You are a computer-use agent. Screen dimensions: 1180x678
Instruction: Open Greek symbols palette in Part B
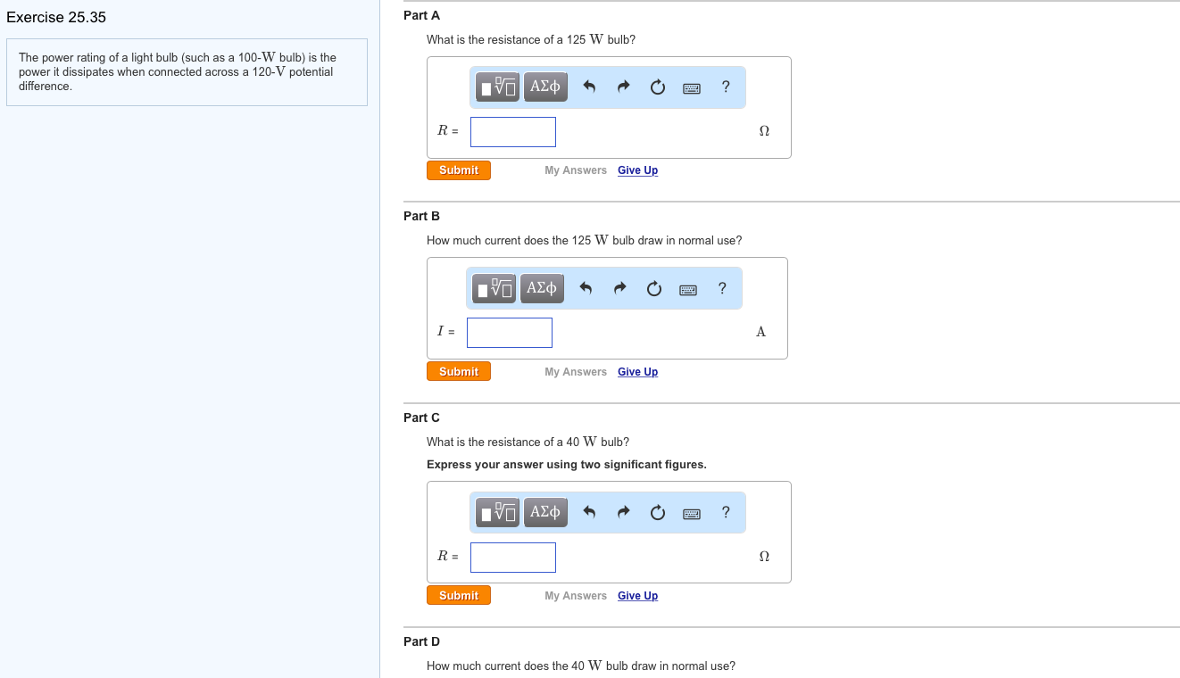pyautogui.click(x=541, y=288)
